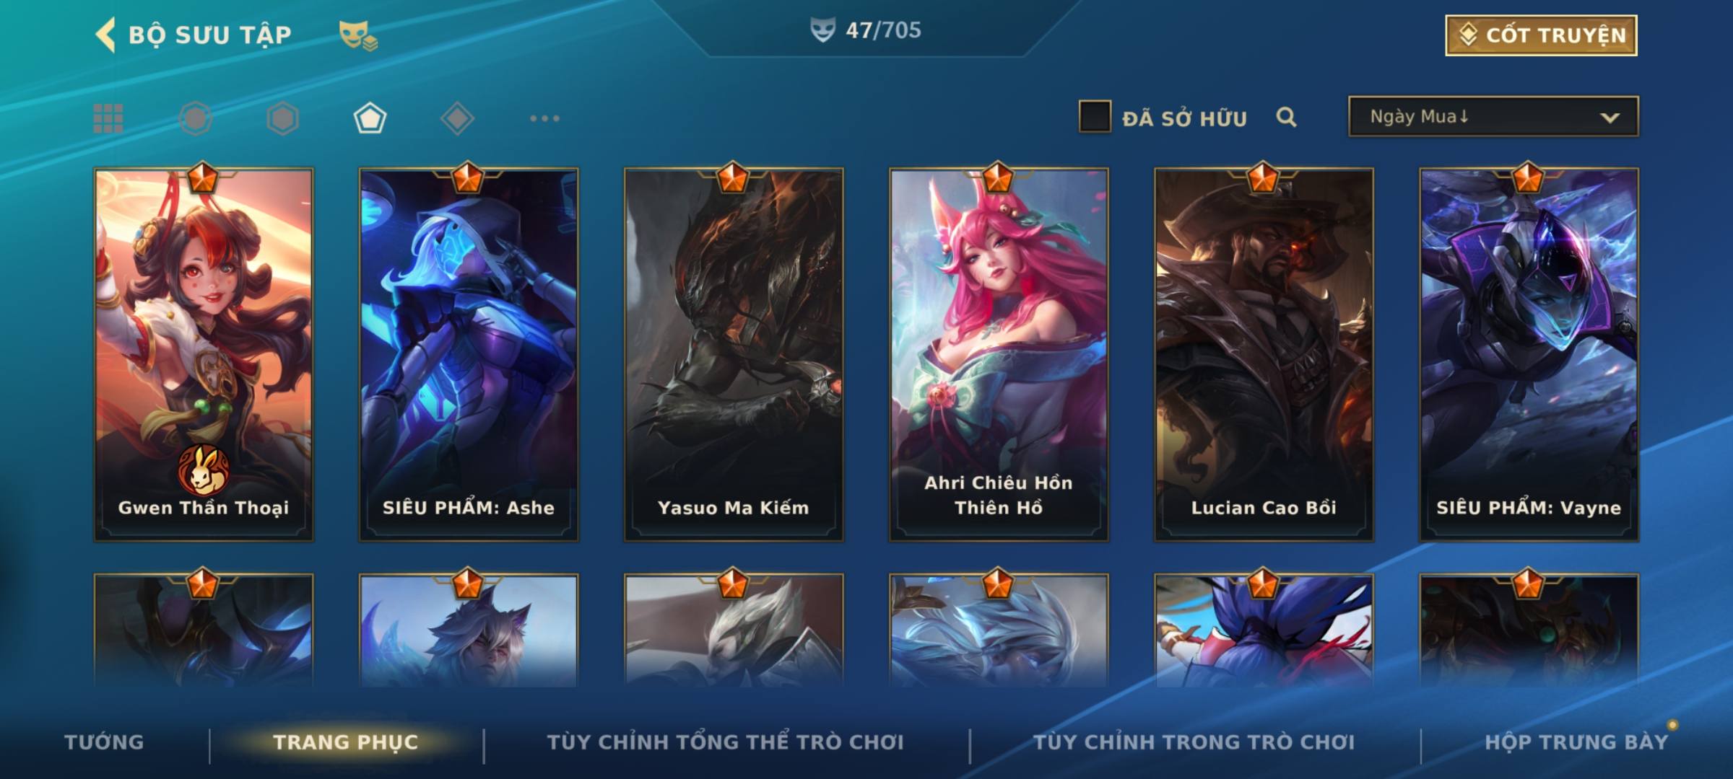Select the first round-gem rarity filter icon
This screenshot has height=779, width=1733.
196,118
